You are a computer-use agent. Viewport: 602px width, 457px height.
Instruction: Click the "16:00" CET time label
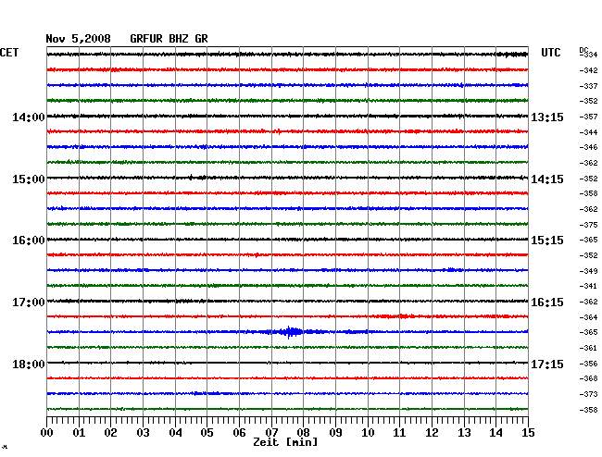point(29,241)
